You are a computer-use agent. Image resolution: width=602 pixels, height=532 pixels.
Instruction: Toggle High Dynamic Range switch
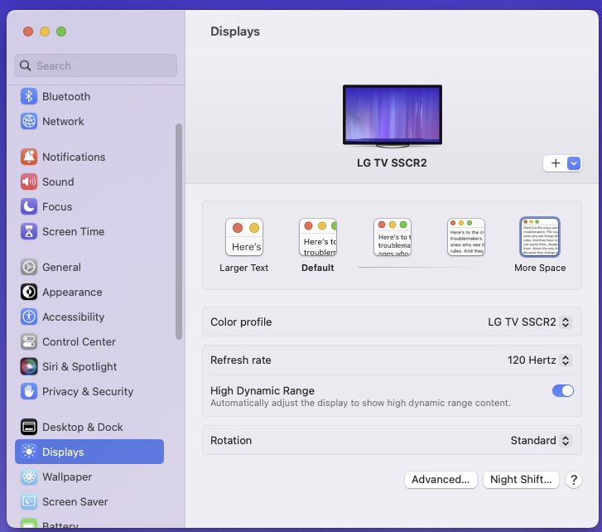563,390
